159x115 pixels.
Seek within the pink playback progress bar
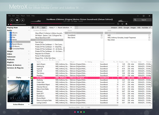[x=73, y=24]
